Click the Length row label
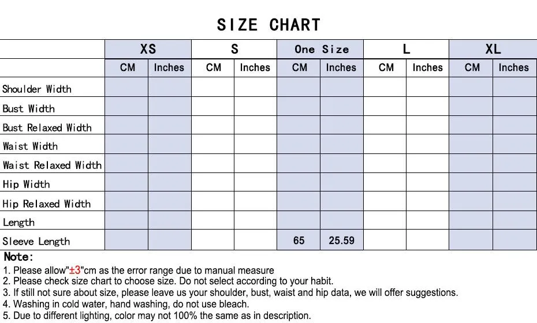Image resolution: width=537 pixels, height=323 pixels. tap(18, 223)
